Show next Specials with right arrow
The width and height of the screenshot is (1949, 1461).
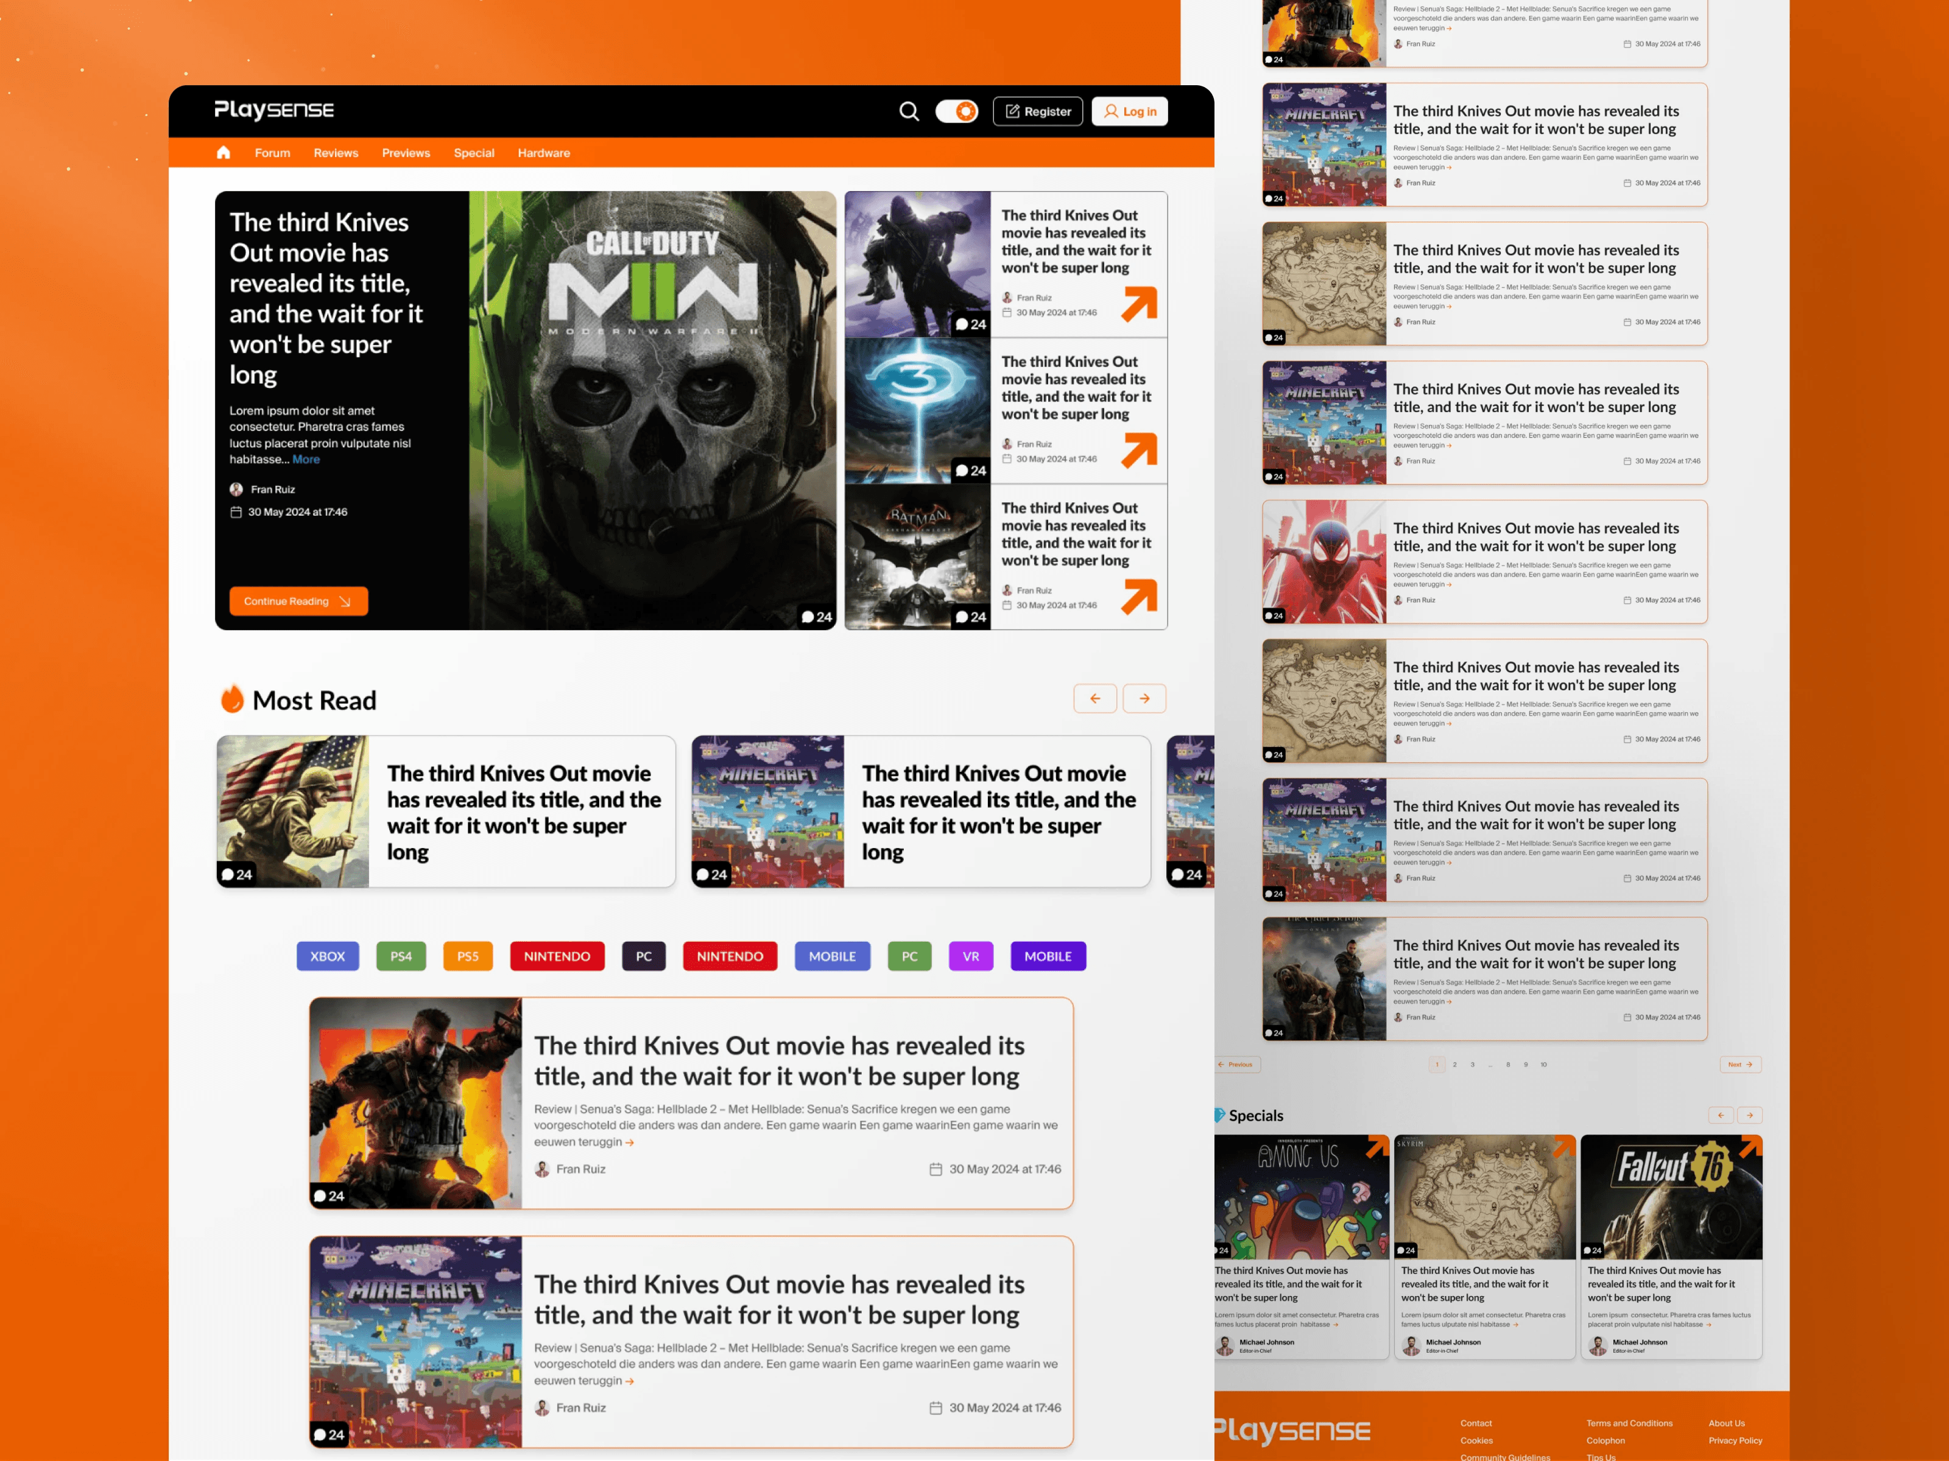click(x=1750, y=1116)
